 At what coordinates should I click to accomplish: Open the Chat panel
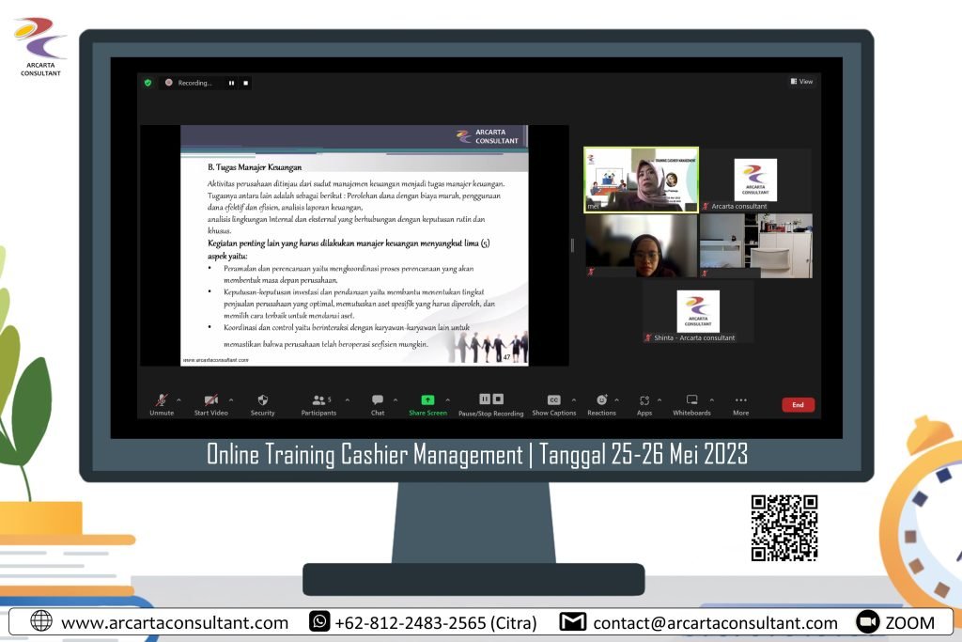coord(378,400)
